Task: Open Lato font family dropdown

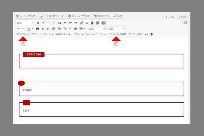Action: pyautogui.click(x=116, y=29)
